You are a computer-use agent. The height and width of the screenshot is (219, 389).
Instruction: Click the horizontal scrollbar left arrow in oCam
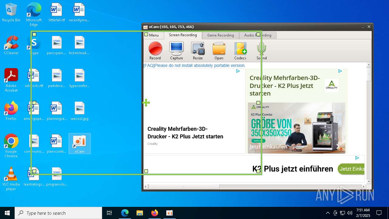(146, 186)
